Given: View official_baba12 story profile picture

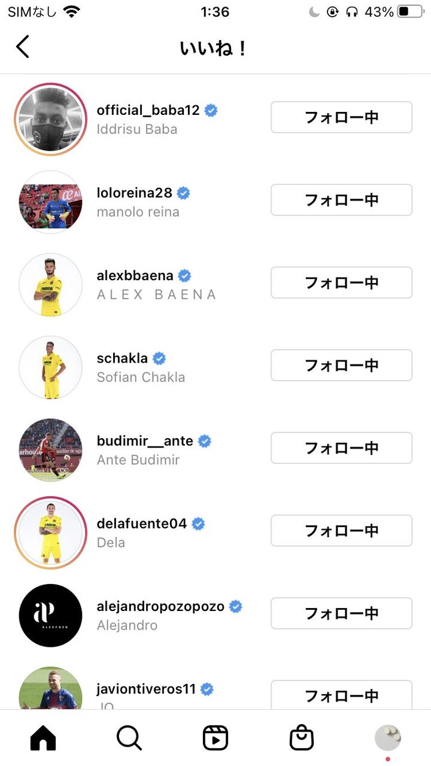Looking at the screenshot, I should click(51, 120).
